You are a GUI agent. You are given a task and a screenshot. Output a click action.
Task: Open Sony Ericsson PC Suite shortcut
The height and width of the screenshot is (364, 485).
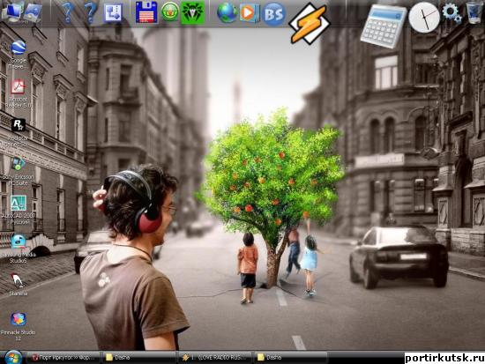click(x=19, y=171)
